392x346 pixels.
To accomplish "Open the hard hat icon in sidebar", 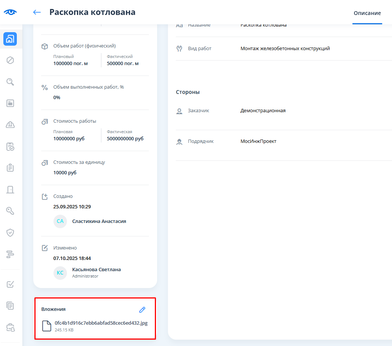I will 10,125.
